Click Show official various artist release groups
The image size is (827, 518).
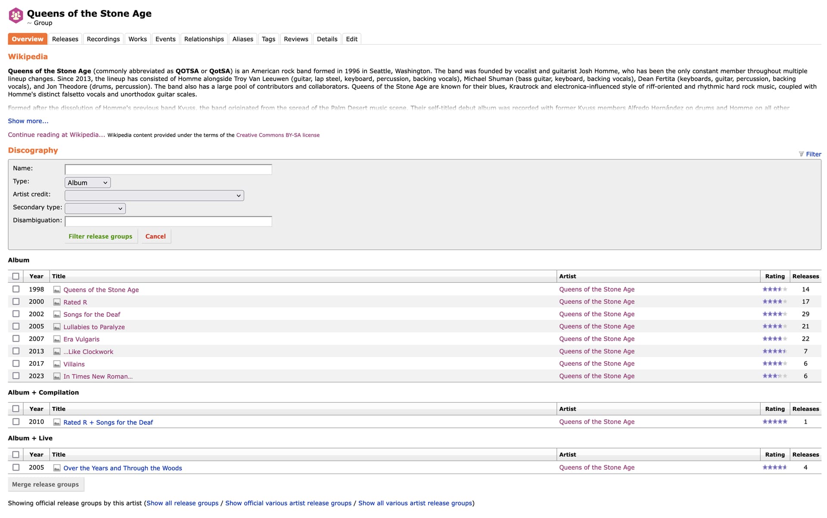tap(288, 503)
